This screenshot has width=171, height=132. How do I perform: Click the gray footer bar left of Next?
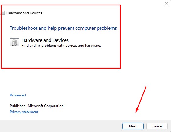(61, 126)
